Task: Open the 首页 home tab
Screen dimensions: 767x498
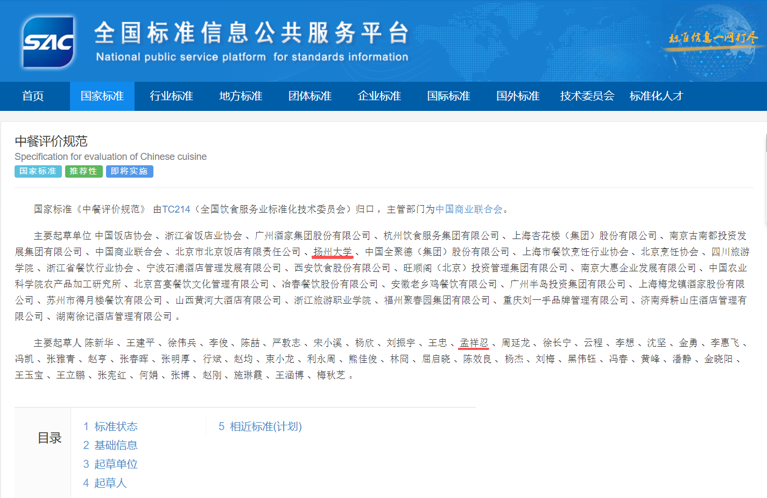Action: pyautogui.click(x=33, y=96)
